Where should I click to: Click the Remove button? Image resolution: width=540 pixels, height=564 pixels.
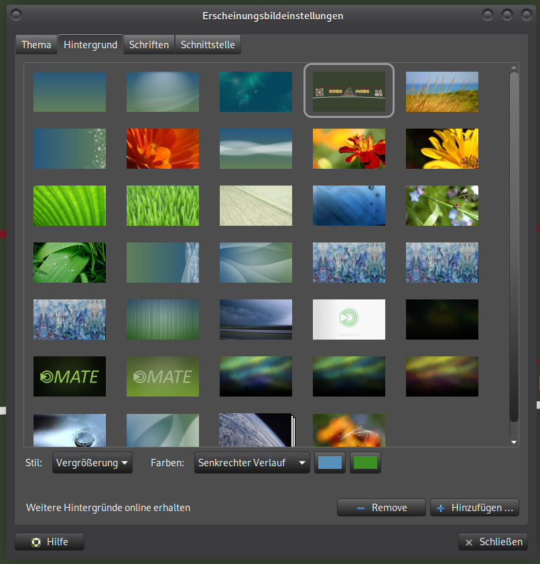click(381, 508)
